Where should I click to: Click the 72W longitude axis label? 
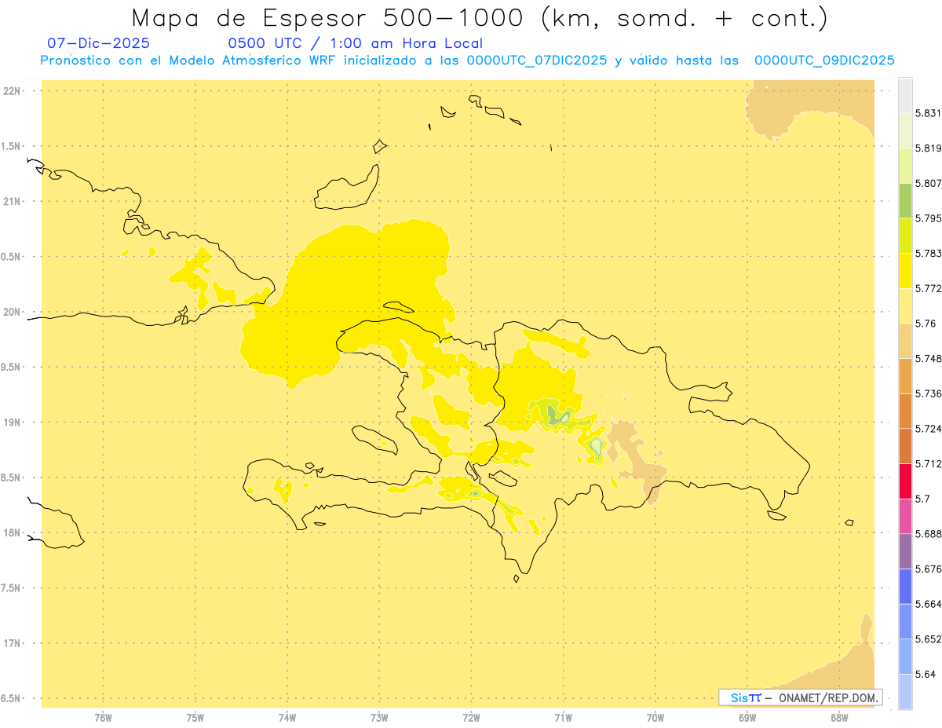click(x=471, y=718)
